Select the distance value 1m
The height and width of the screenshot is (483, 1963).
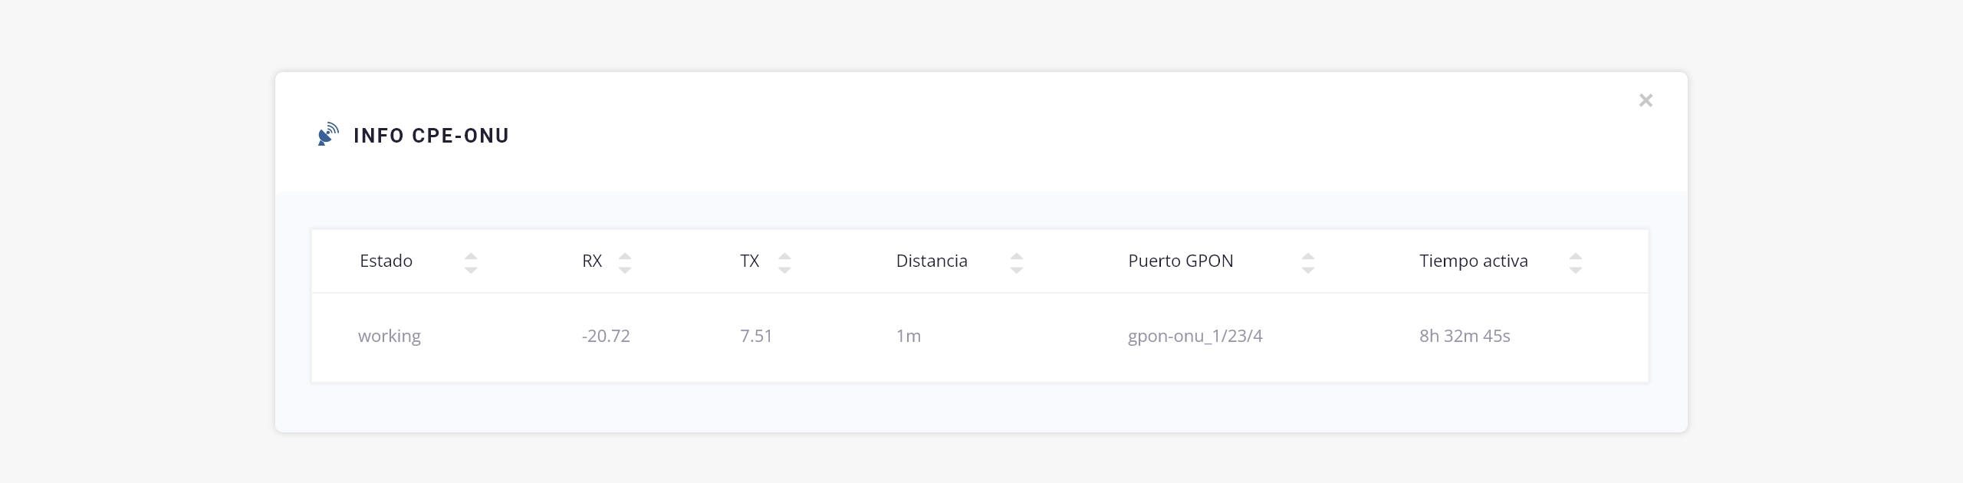(x=909, y=337)
